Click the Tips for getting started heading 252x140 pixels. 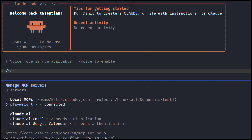[x=101, y=8]
